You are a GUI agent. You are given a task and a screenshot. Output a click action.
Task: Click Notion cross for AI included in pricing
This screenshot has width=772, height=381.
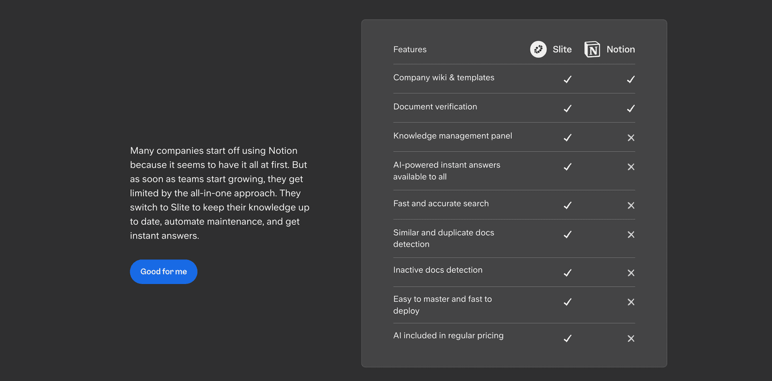point(631,338)
